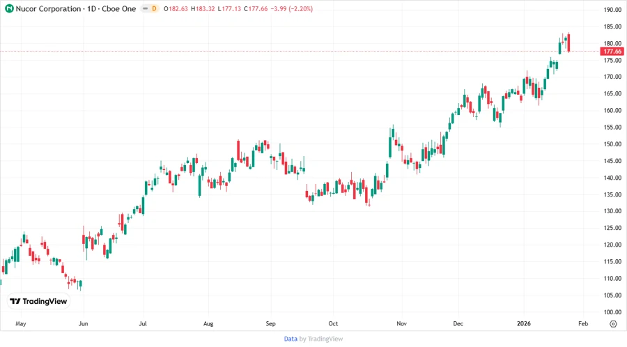Click the 2026 label on time axis
Viewport: 627px width, 347px height.
(524, 324)
